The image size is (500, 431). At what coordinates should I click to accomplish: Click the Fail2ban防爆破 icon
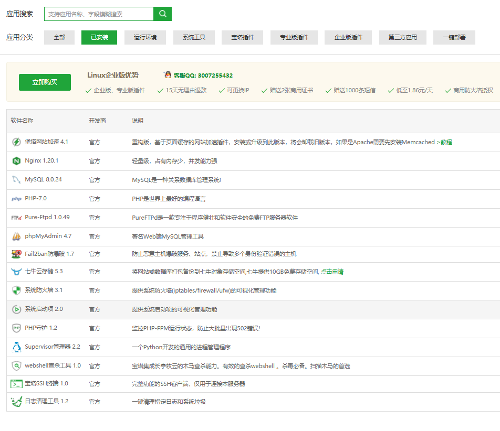[17, 254]
